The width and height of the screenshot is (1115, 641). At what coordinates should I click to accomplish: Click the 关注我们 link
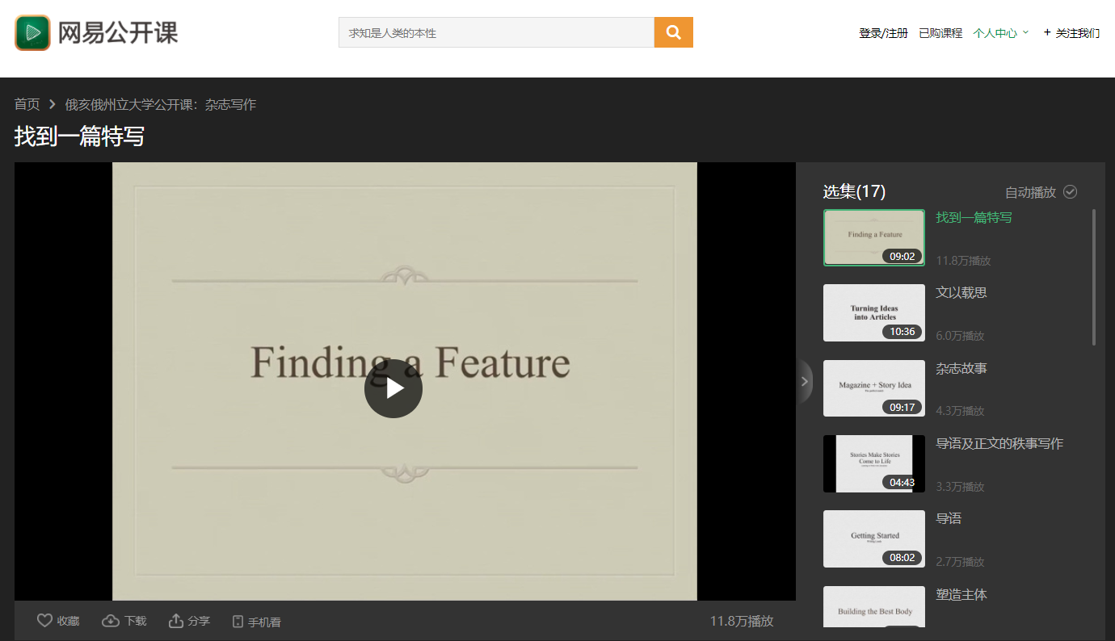(1078, 33)
